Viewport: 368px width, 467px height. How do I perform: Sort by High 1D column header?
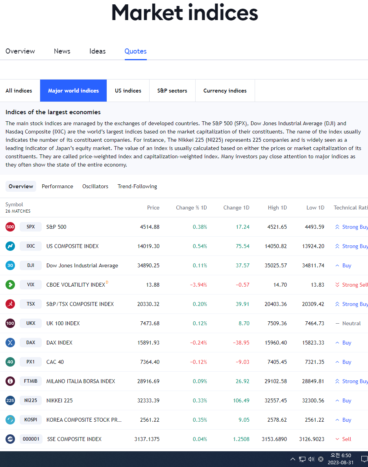[277, 208]
